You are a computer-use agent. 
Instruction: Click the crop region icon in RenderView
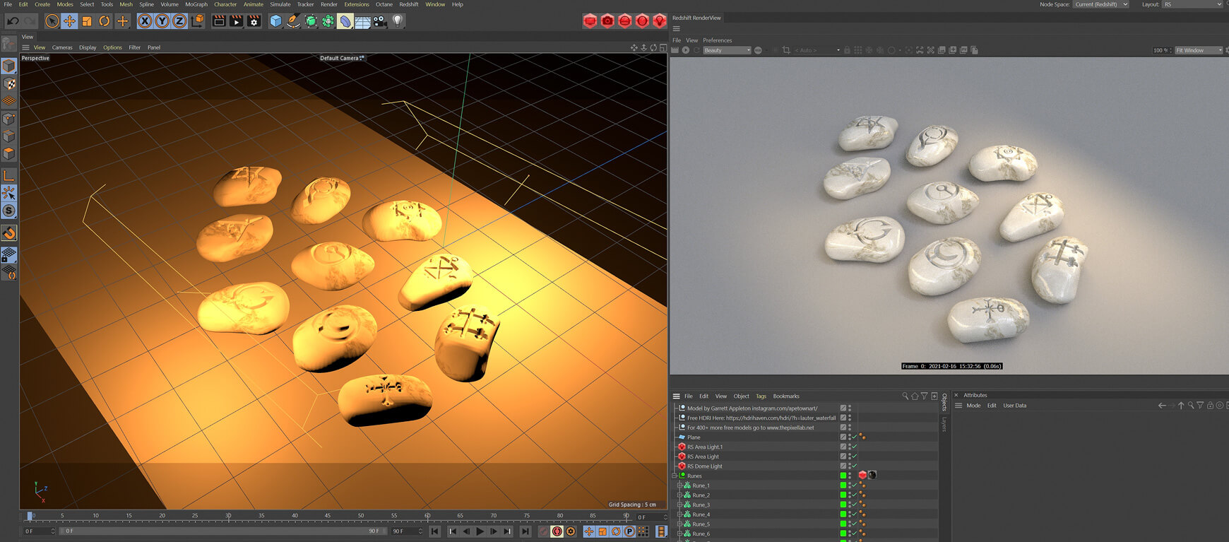[786, 50]
